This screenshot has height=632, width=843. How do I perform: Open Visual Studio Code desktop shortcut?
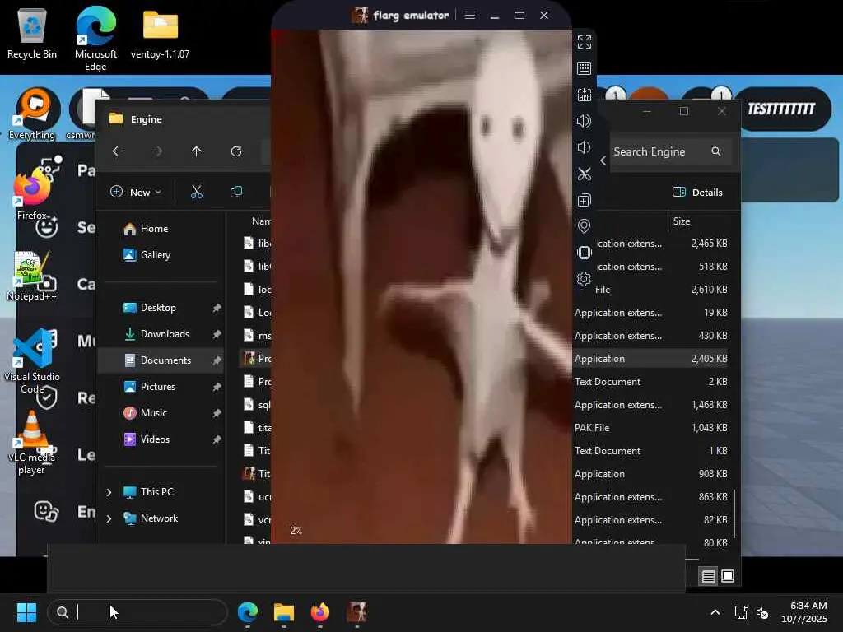[x=32, y=361]
